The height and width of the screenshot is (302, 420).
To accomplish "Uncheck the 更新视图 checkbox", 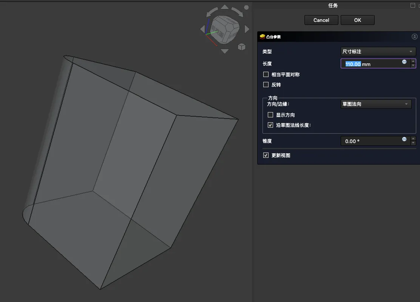I will coord(266,156).
